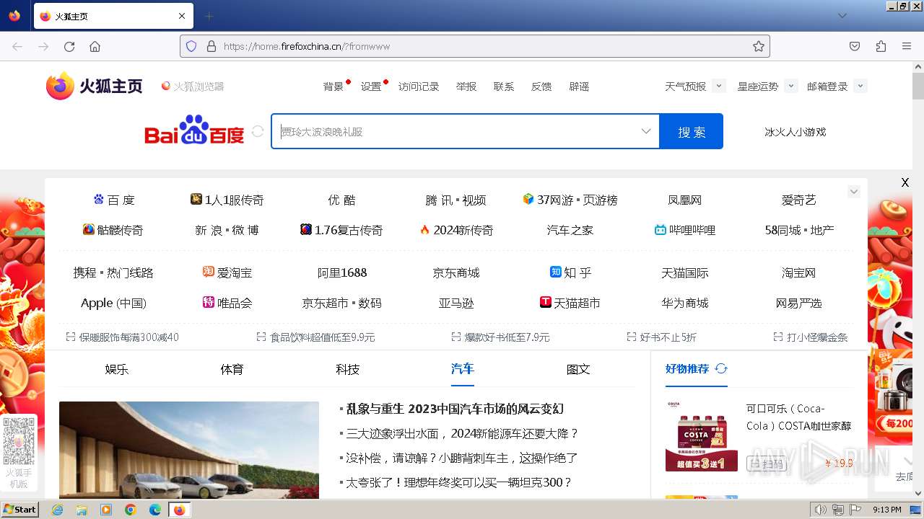
Task: Switch to the 图文 tab
Action: 578,369
